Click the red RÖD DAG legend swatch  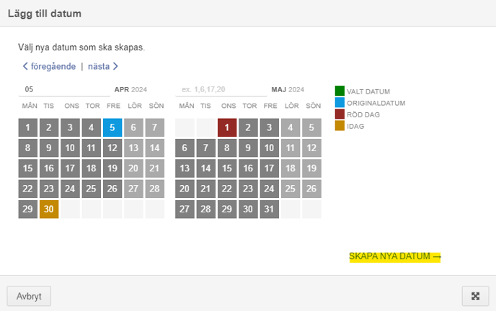click(340, 114)
